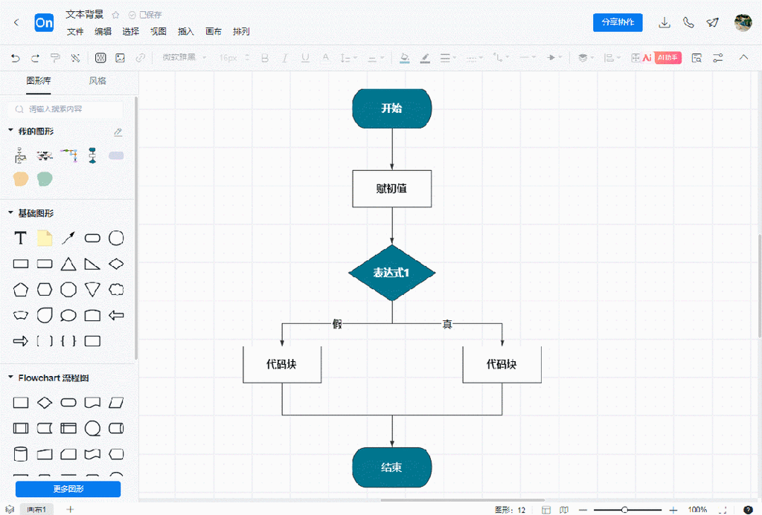Screen dimensions: 762x515
Task: Click the 表达式1 diamond node
Action: pyautogui.click(x=391, y=273)
